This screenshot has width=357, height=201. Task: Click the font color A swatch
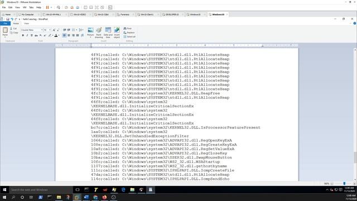(56, 35)
